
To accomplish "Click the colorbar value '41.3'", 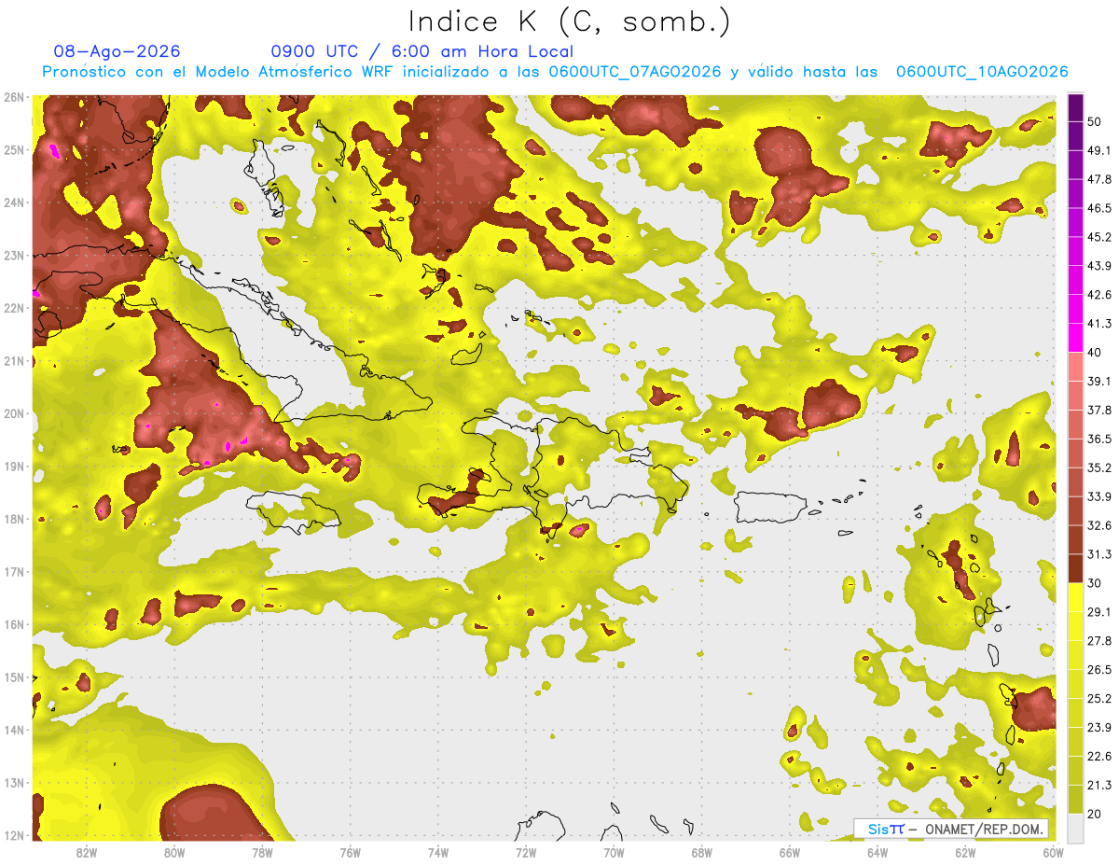I will tap(1099, 324).
